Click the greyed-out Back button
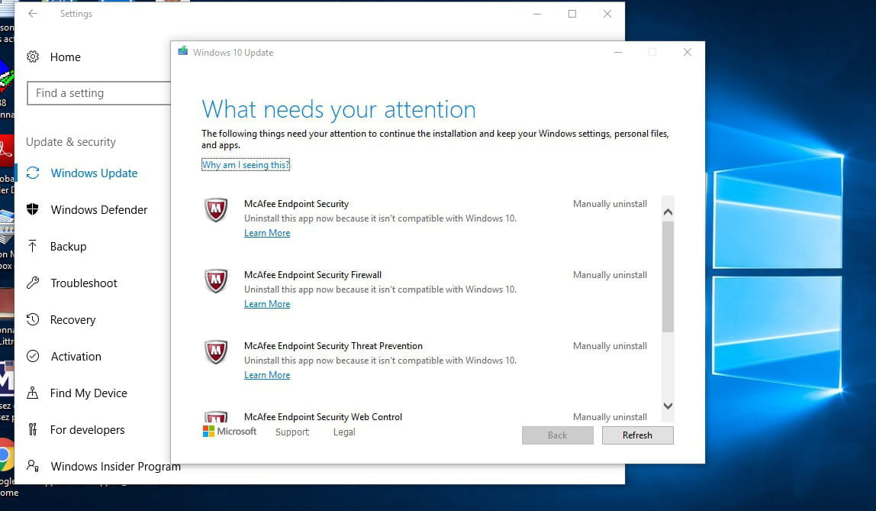 pos(558,435)
